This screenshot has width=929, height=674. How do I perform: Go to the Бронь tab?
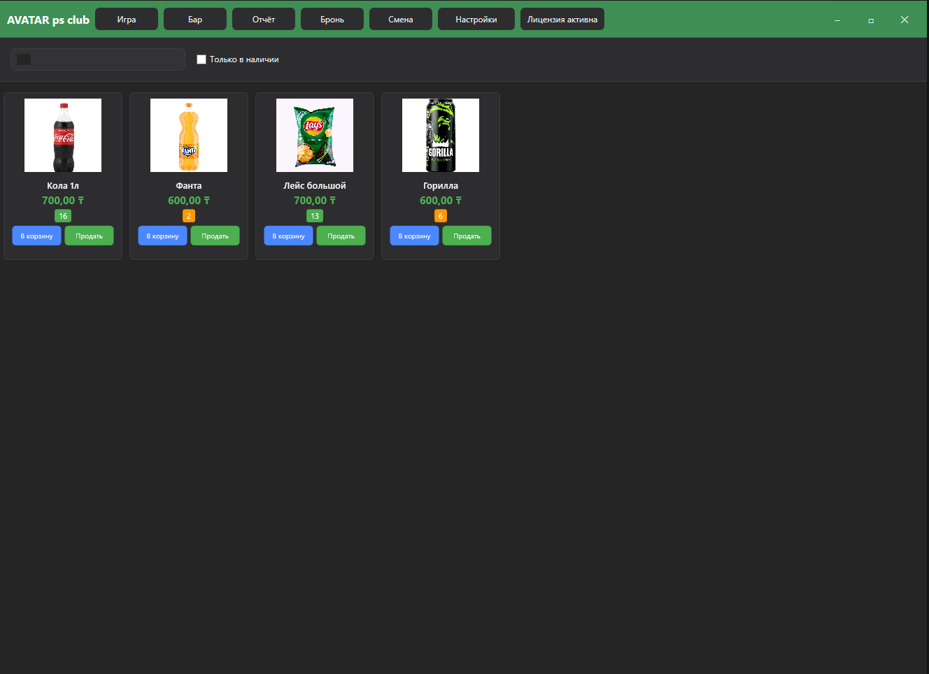coord(332,20)
